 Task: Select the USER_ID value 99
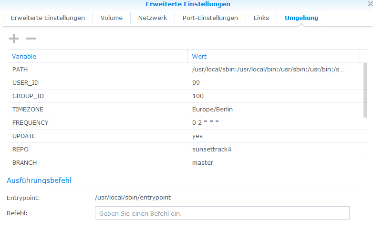[196, 83]
